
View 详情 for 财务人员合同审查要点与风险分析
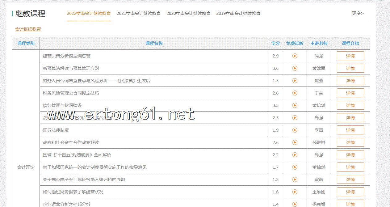click(x=350, y=81)
